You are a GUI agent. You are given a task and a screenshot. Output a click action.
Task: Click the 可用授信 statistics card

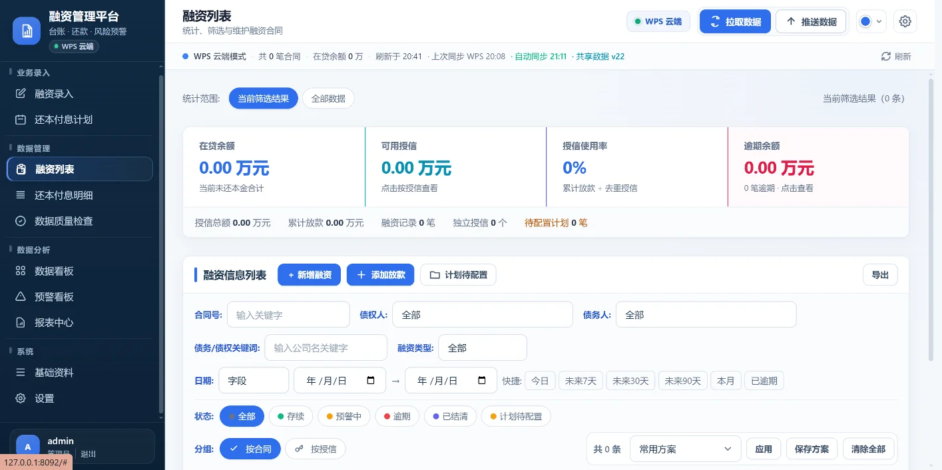pos(455,166)
